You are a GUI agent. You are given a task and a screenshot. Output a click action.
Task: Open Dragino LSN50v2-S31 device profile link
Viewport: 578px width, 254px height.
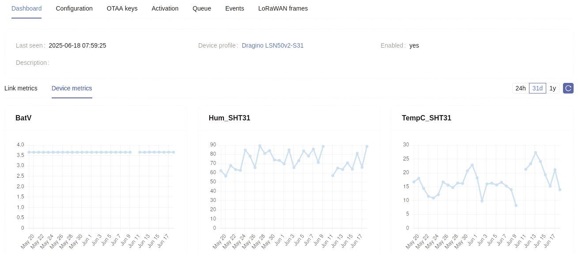(273, 45)
